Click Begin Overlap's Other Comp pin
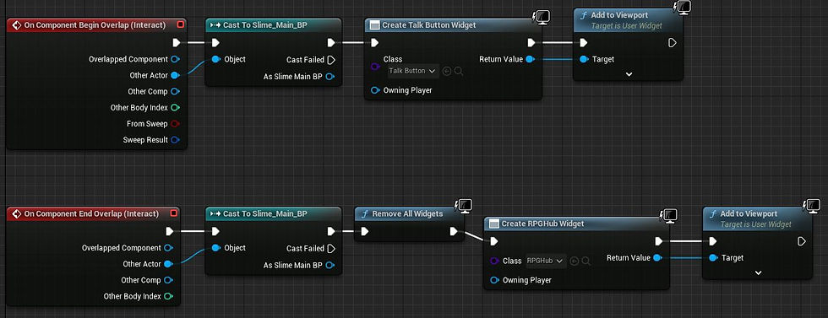Screen dimensions: 828x318 (176, 91)
